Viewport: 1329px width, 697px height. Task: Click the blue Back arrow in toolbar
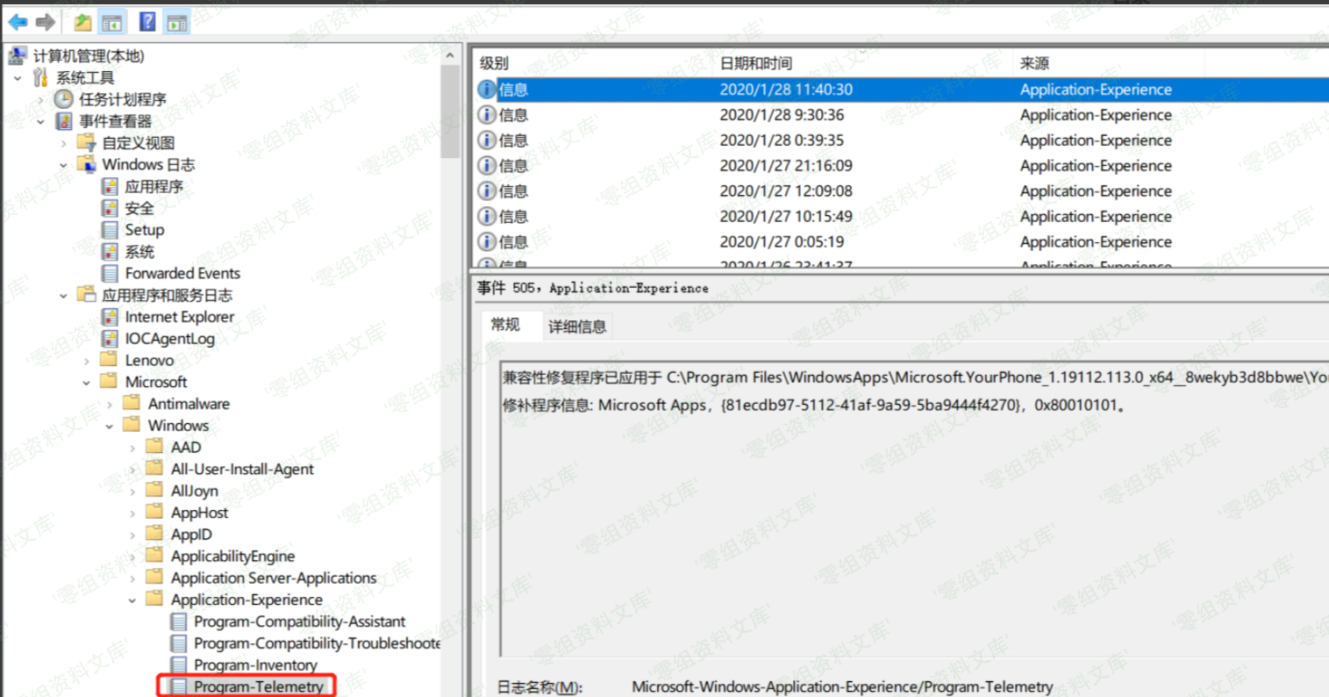[x=18, y=22]
